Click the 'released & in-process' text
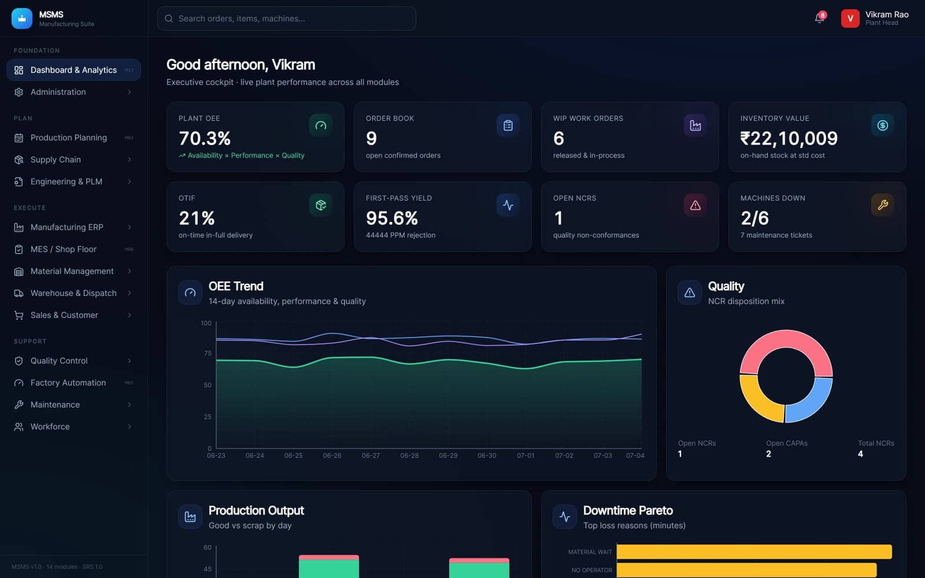The width and height of the screenshot is (925, 578). 589,155
